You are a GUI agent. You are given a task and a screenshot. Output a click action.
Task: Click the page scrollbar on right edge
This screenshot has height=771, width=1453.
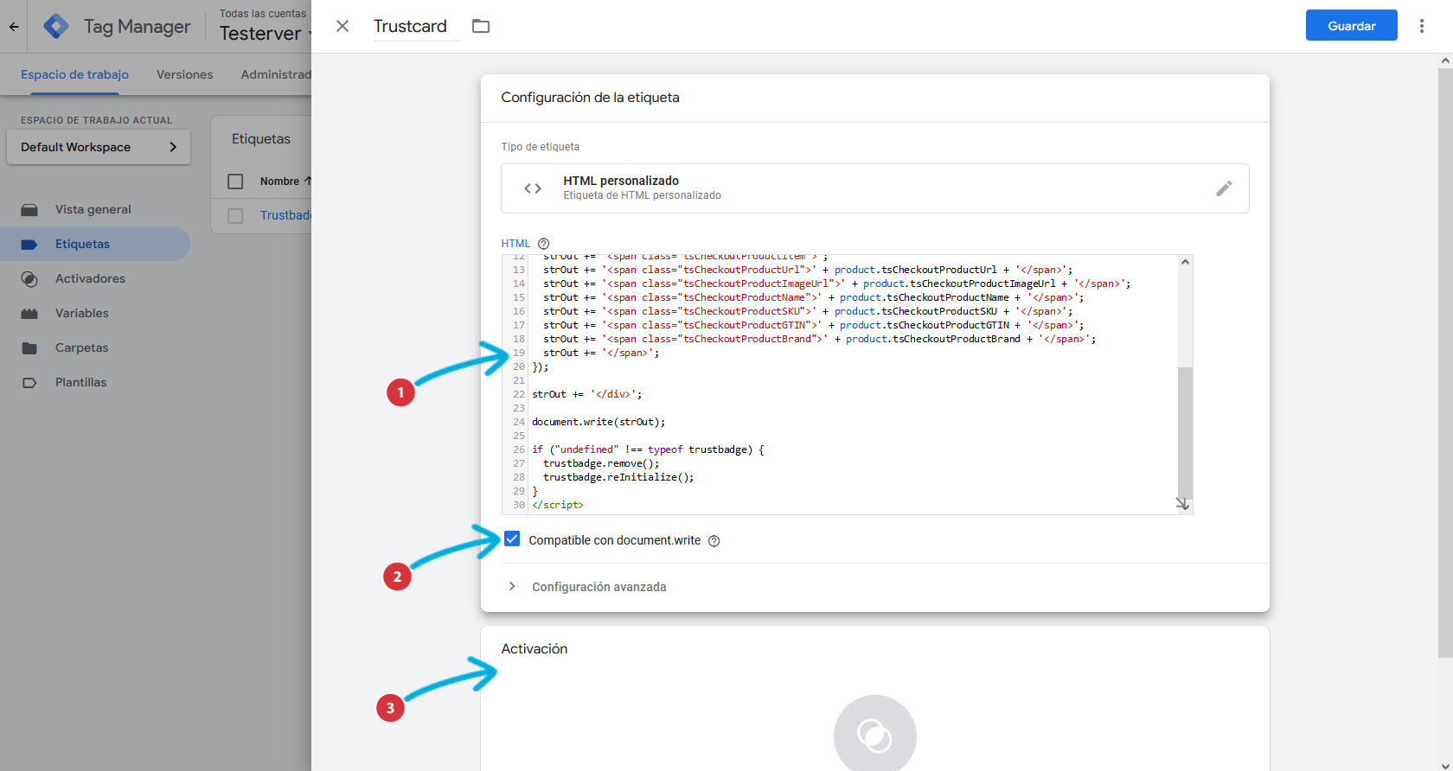pyautogui.click(x=1445, y=363)
